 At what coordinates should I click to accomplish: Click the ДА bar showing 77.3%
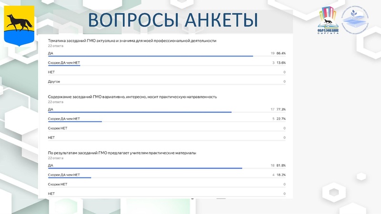(140, 112)
